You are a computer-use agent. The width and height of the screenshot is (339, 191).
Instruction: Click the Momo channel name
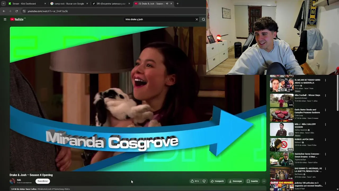tap(297, 86)
